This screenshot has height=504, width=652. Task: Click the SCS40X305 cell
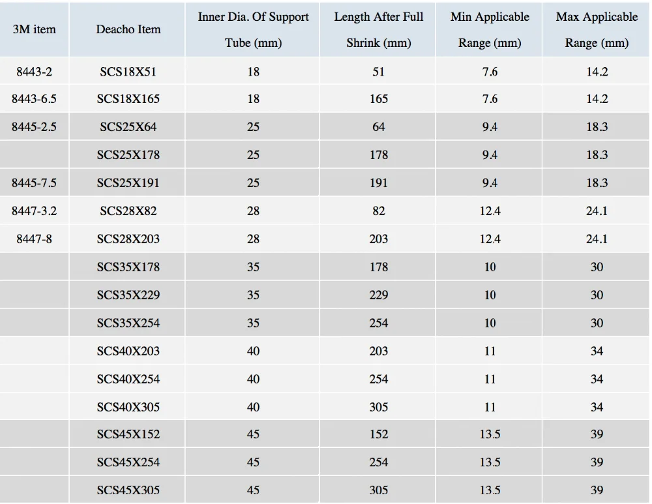[x=128, y=408]
